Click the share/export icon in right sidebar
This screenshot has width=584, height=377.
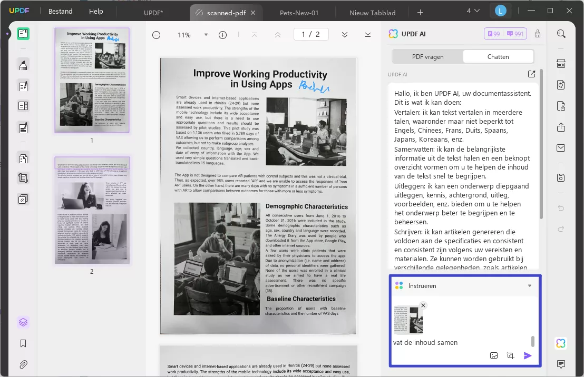(x=561, y=127)
